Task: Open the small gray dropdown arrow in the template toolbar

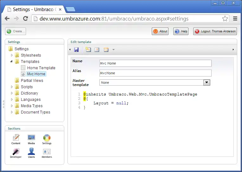Action: pos(113,50)
